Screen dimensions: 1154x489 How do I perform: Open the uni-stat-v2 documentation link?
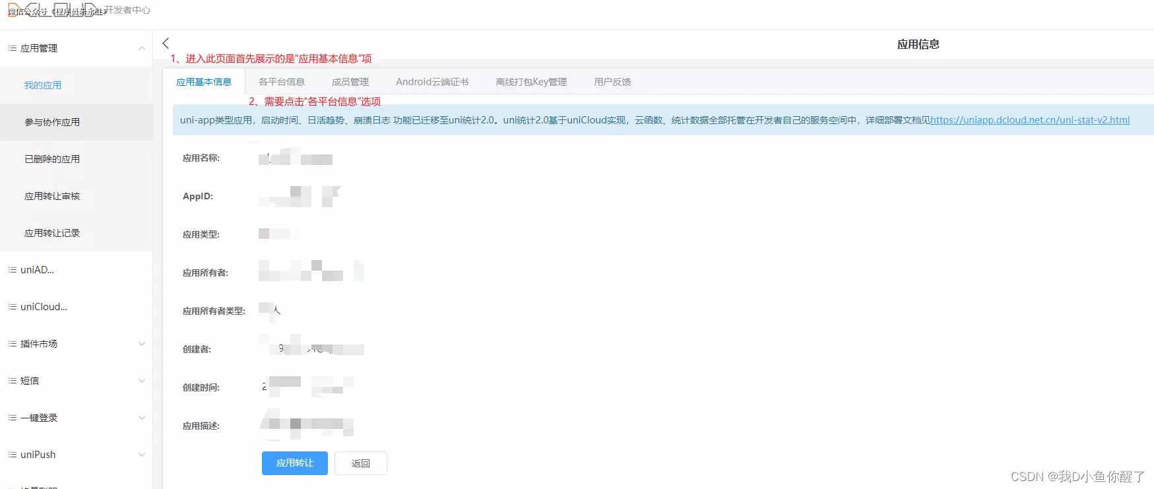[x=1029, y=120]
